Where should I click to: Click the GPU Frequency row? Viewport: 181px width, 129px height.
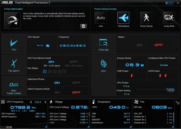[24, 114]
